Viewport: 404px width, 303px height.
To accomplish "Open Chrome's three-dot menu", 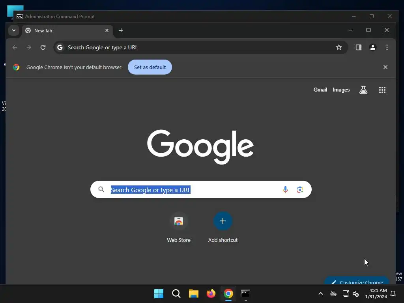I will [x=387, y=47].
